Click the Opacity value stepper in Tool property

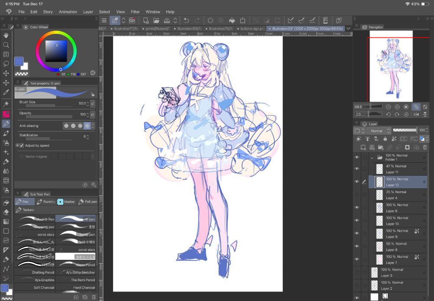(88, 114)
